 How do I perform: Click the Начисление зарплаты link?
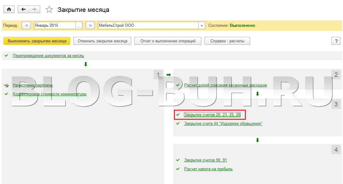tap(33, 85)
